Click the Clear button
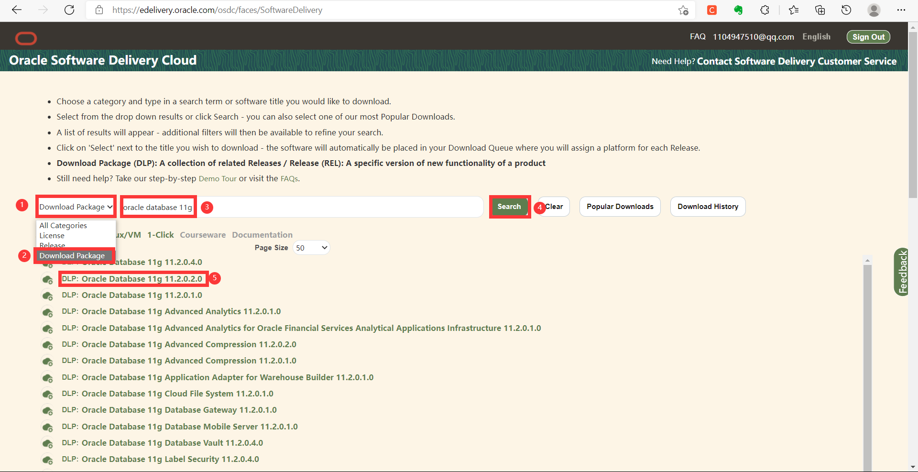The image size is (918, 472). [x=554, y=207]
